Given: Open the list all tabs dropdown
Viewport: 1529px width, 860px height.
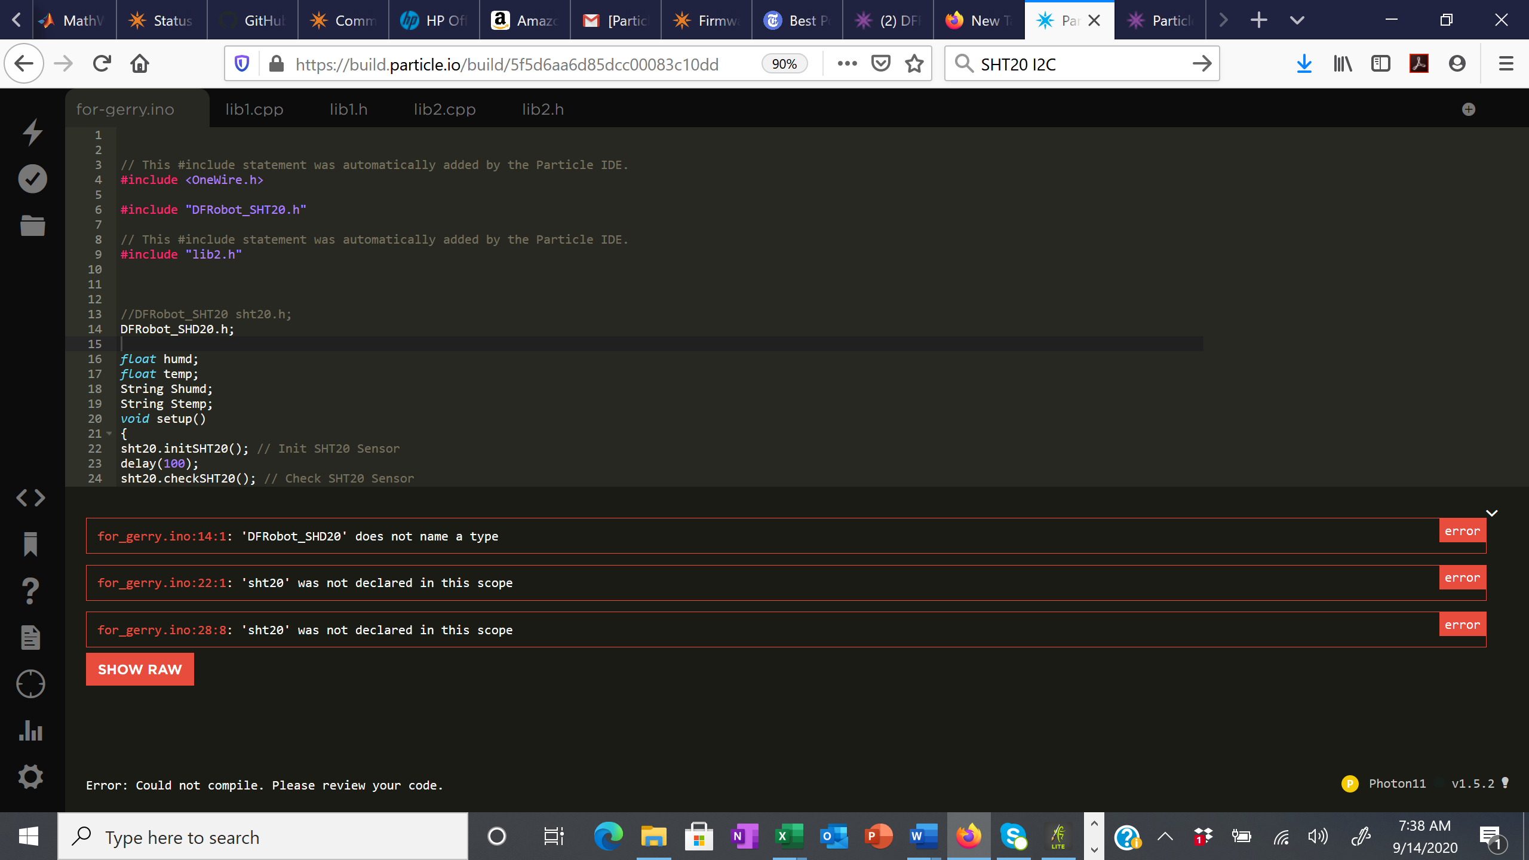Looking at the screenshot, I should pyautogui.click(x=1297, y=20).
